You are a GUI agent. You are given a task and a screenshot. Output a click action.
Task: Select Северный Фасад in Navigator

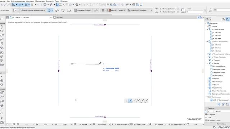tap(219, 72)
